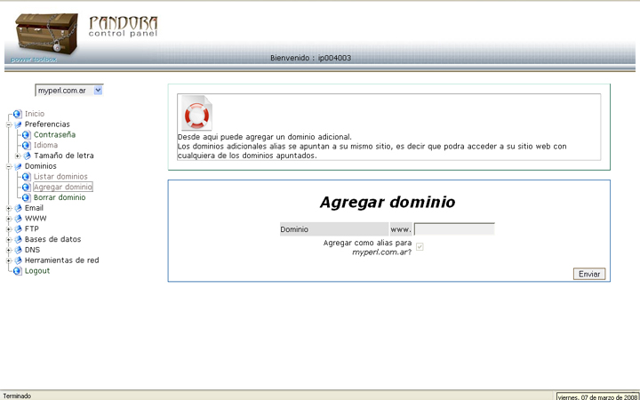Open the myperl.com.ar domain dropdown
The width and height of the screenshot is (640, 400).
98,90
